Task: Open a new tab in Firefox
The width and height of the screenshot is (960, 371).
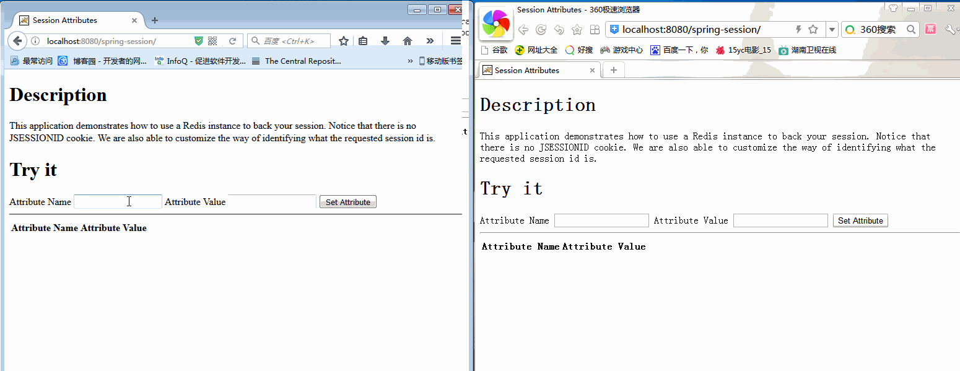Action: [155, 20]
